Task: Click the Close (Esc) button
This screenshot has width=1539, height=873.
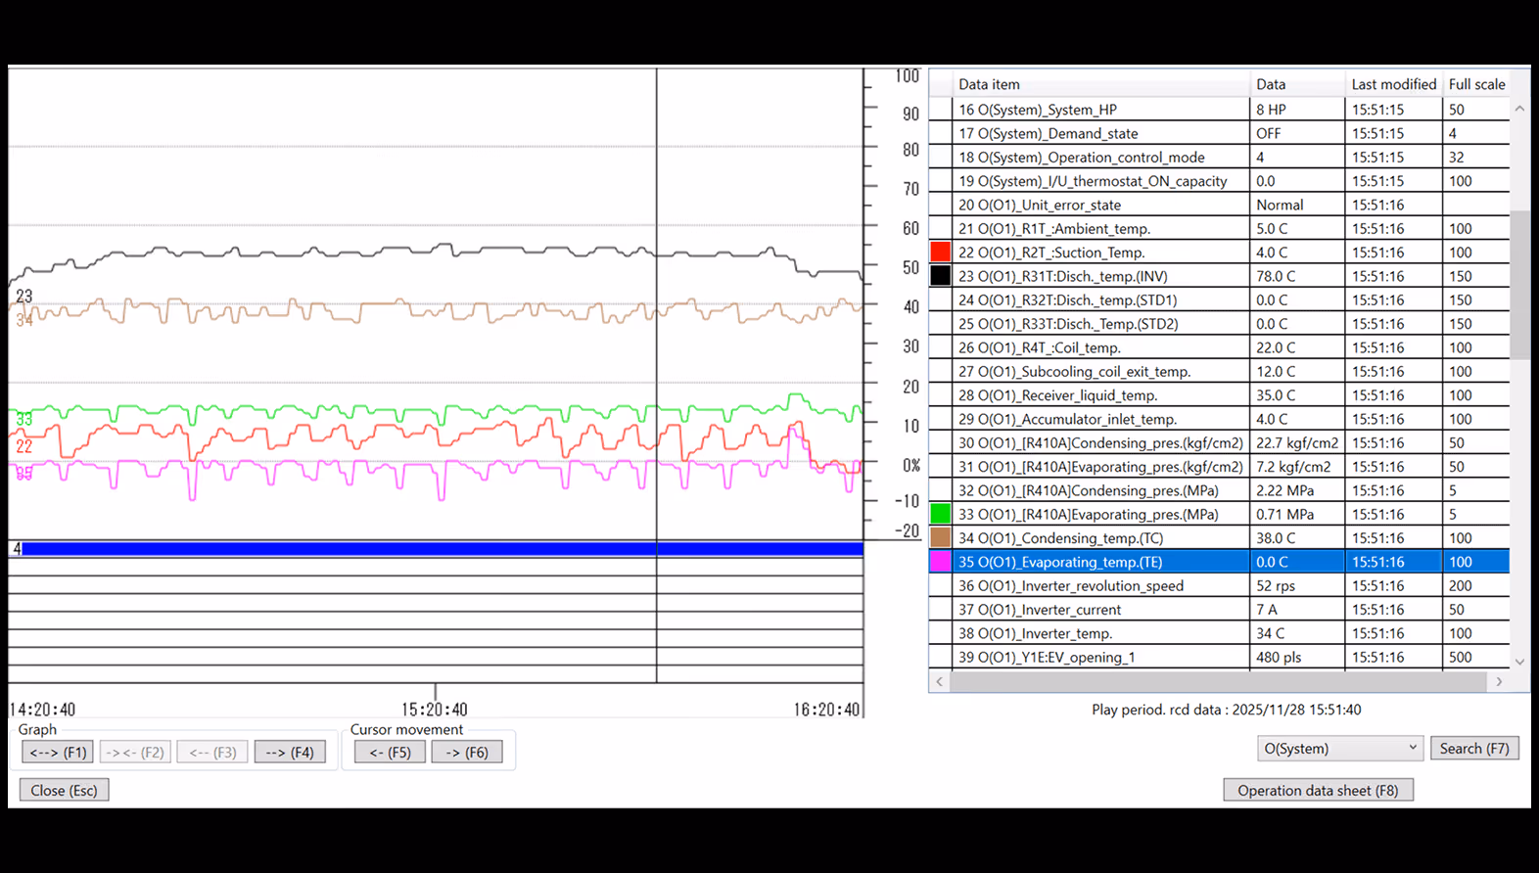Action: coord(64,790)
